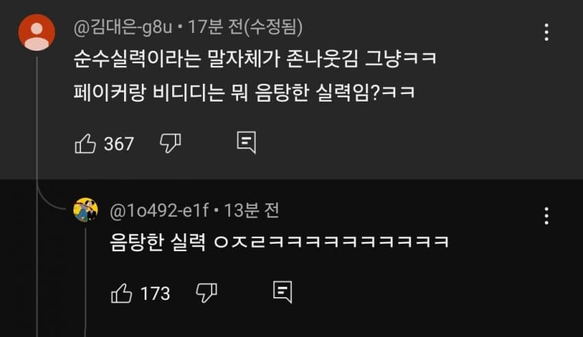Reply to the comment with 173 likes

pos(283,292)
